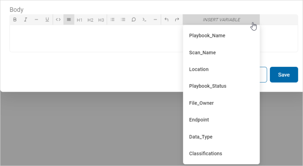Insert the Location variable
The height and width of the screenshot is (166, 303).
[x=199, y=69]
